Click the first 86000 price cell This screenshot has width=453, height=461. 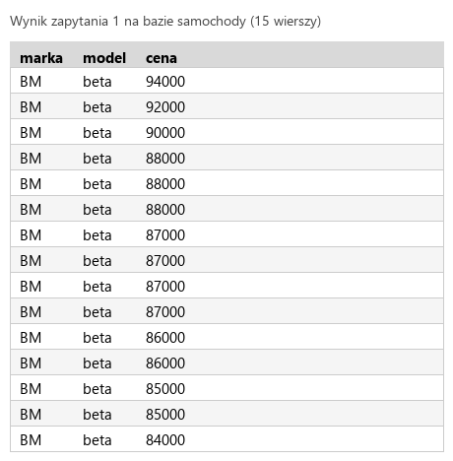(x=165, y=338)
